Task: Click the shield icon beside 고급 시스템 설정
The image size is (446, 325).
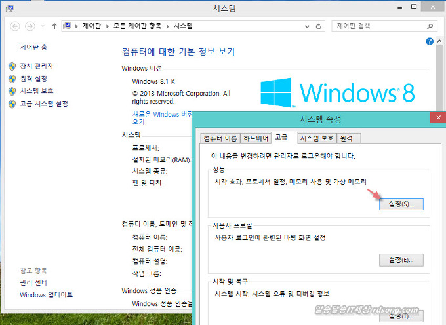Action: pyautogui.click(x=12, y=104)
